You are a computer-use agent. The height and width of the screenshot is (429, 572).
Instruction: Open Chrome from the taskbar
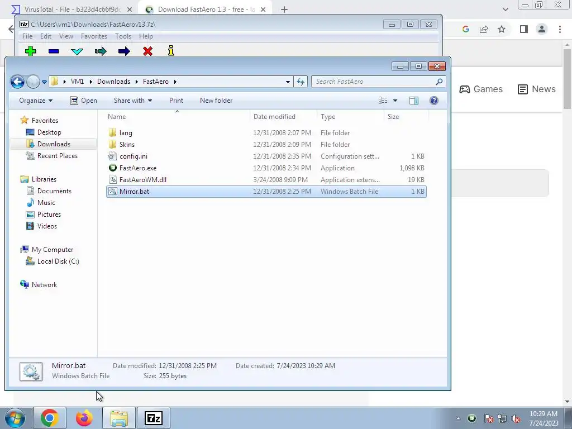click(x=50, y=418)
